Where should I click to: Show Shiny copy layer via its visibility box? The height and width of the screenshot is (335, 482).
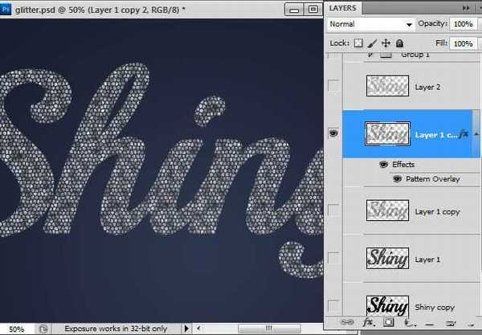point(334,306)
